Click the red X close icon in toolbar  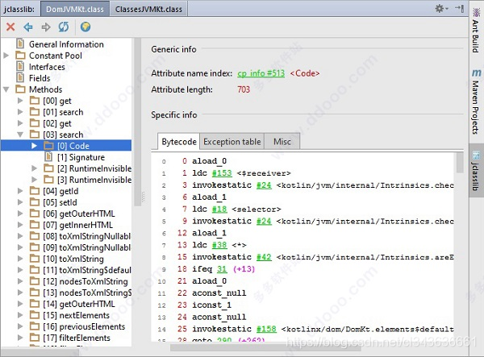[10, 27]
